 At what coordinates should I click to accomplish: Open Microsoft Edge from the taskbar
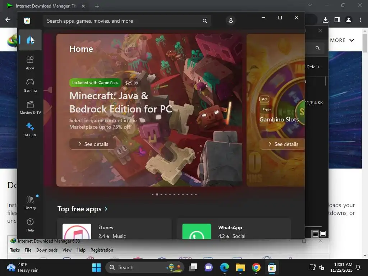point(224,267)
